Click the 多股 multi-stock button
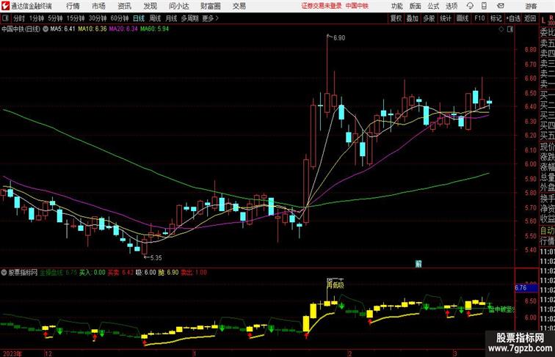Screen dimensions: 555x357 click(429, 18)
